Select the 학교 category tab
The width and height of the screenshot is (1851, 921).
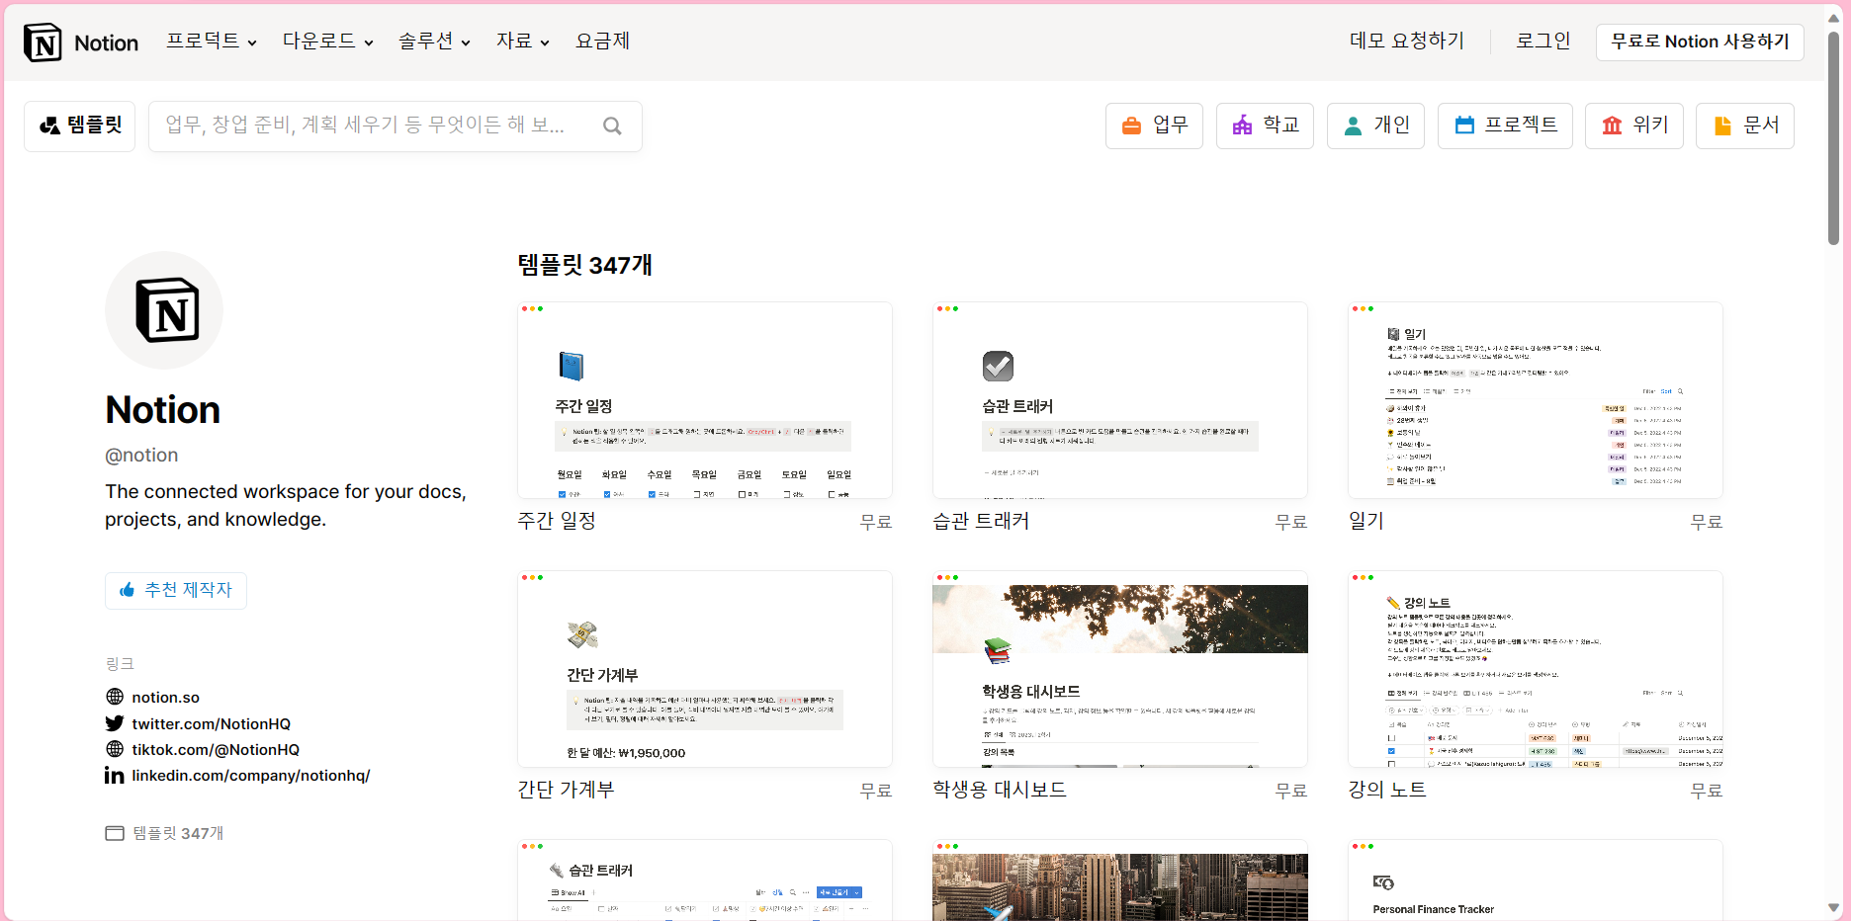(1265, 126)
